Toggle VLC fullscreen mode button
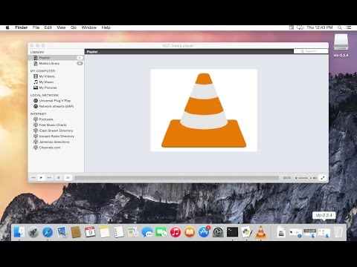 click(x=322, y=177)
